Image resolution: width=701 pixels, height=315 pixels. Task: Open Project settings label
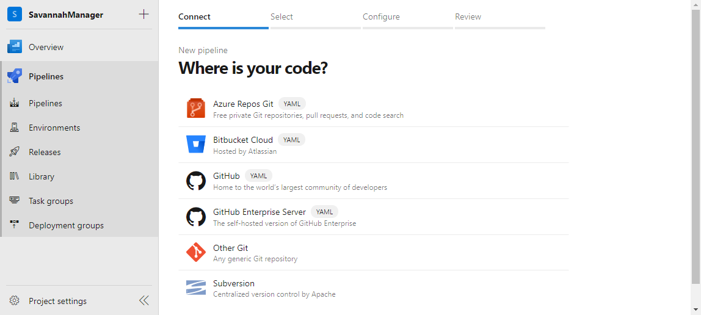click(x=57, y=301)
